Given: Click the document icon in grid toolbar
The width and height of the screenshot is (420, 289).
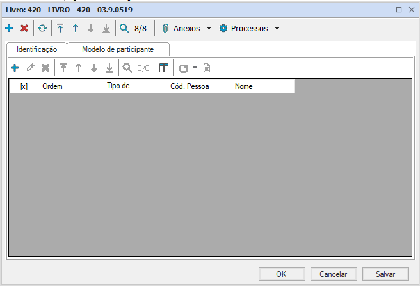Looking at the screenshot, I should click(207, 68).
